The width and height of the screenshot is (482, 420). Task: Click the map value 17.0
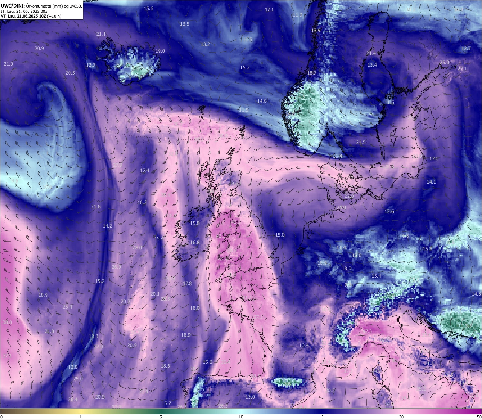(x=434, y=159)
